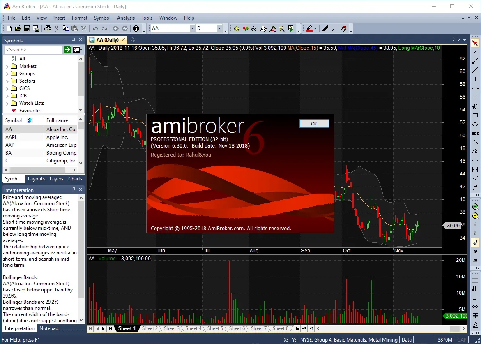Select the ellipse drawing tool
The width and height of the screenshot is (481, 344).
(475, 124)
